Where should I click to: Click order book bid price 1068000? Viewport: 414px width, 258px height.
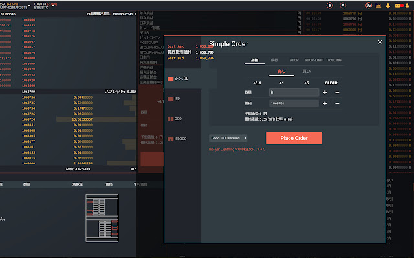[x=28, y=163]
